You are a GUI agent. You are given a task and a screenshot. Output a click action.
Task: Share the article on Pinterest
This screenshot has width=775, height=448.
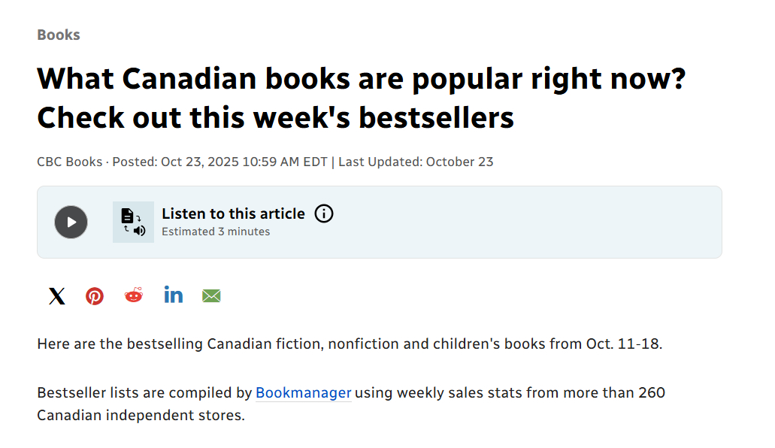click(x=95, y=296)
